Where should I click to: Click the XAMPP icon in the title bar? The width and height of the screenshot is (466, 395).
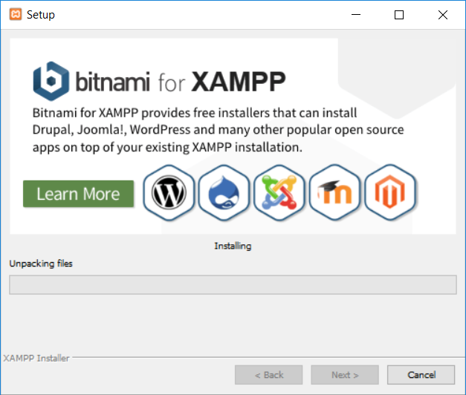click(15, 15)
